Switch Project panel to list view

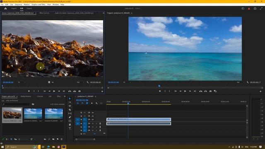(x=7, y=139)
